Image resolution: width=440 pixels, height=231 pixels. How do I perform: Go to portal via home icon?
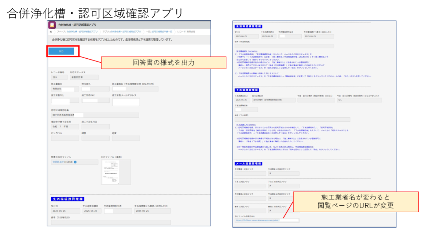coord(51,32)
